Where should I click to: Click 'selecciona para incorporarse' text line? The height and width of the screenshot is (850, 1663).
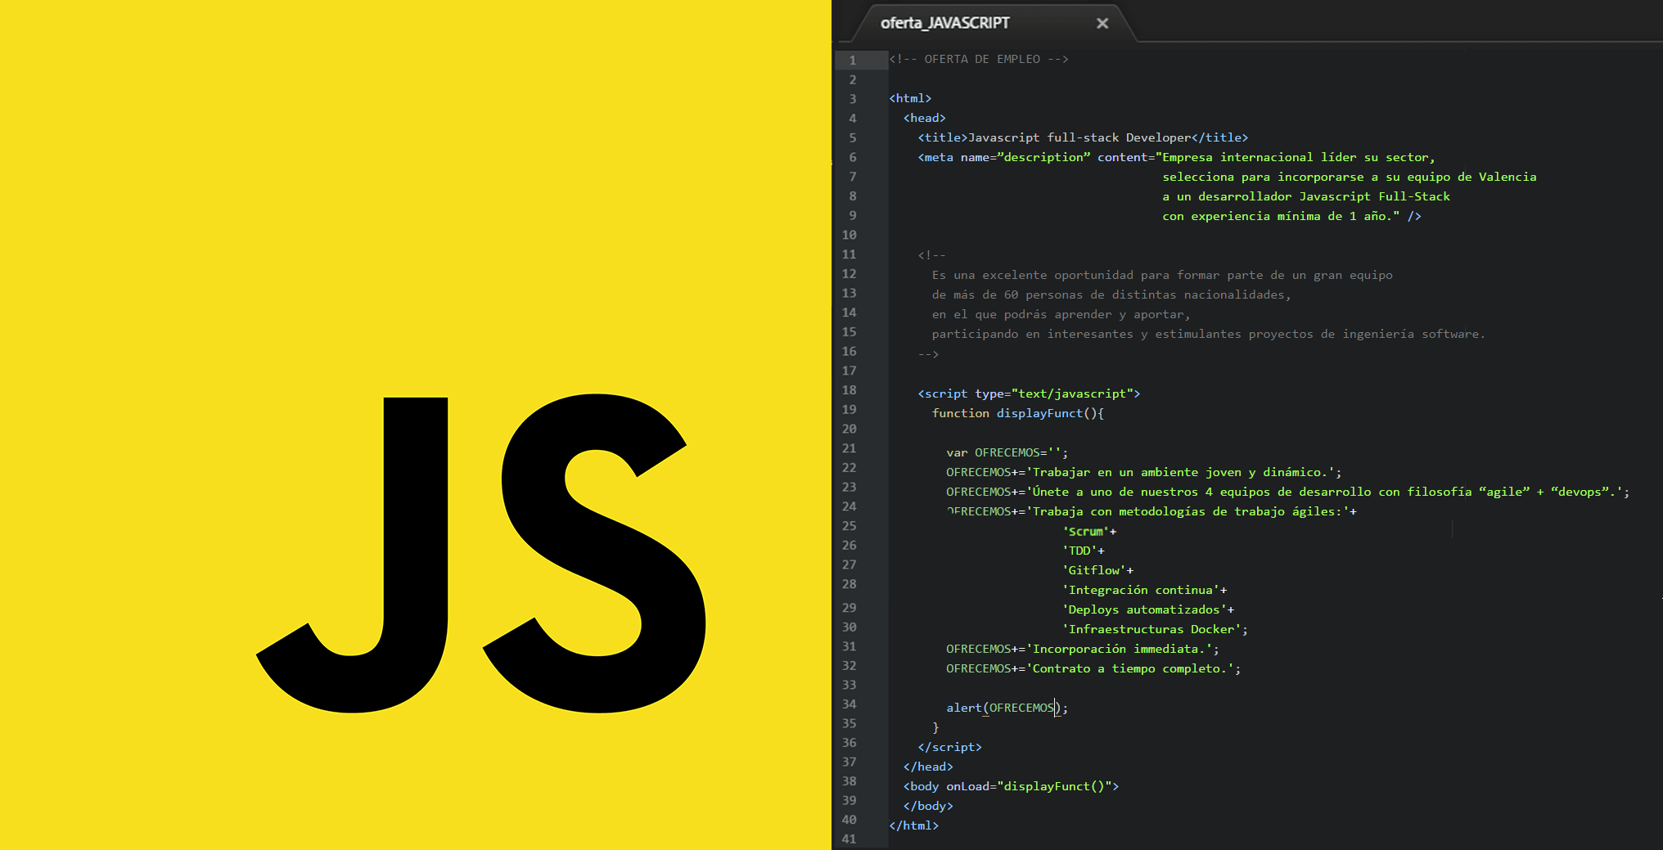[1349, 177]
